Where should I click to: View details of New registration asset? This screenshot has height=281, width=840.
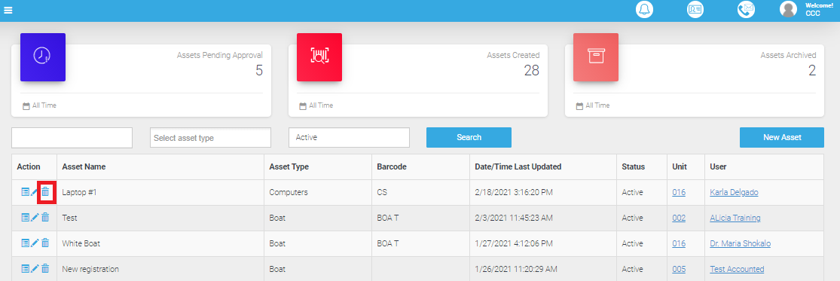pos(25,269)
